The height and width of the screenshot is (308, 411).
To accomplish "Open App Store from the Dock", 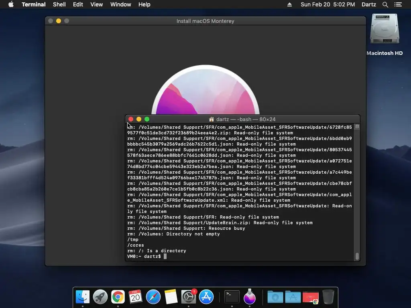I will pyautogui.click(x=206, y=297).
